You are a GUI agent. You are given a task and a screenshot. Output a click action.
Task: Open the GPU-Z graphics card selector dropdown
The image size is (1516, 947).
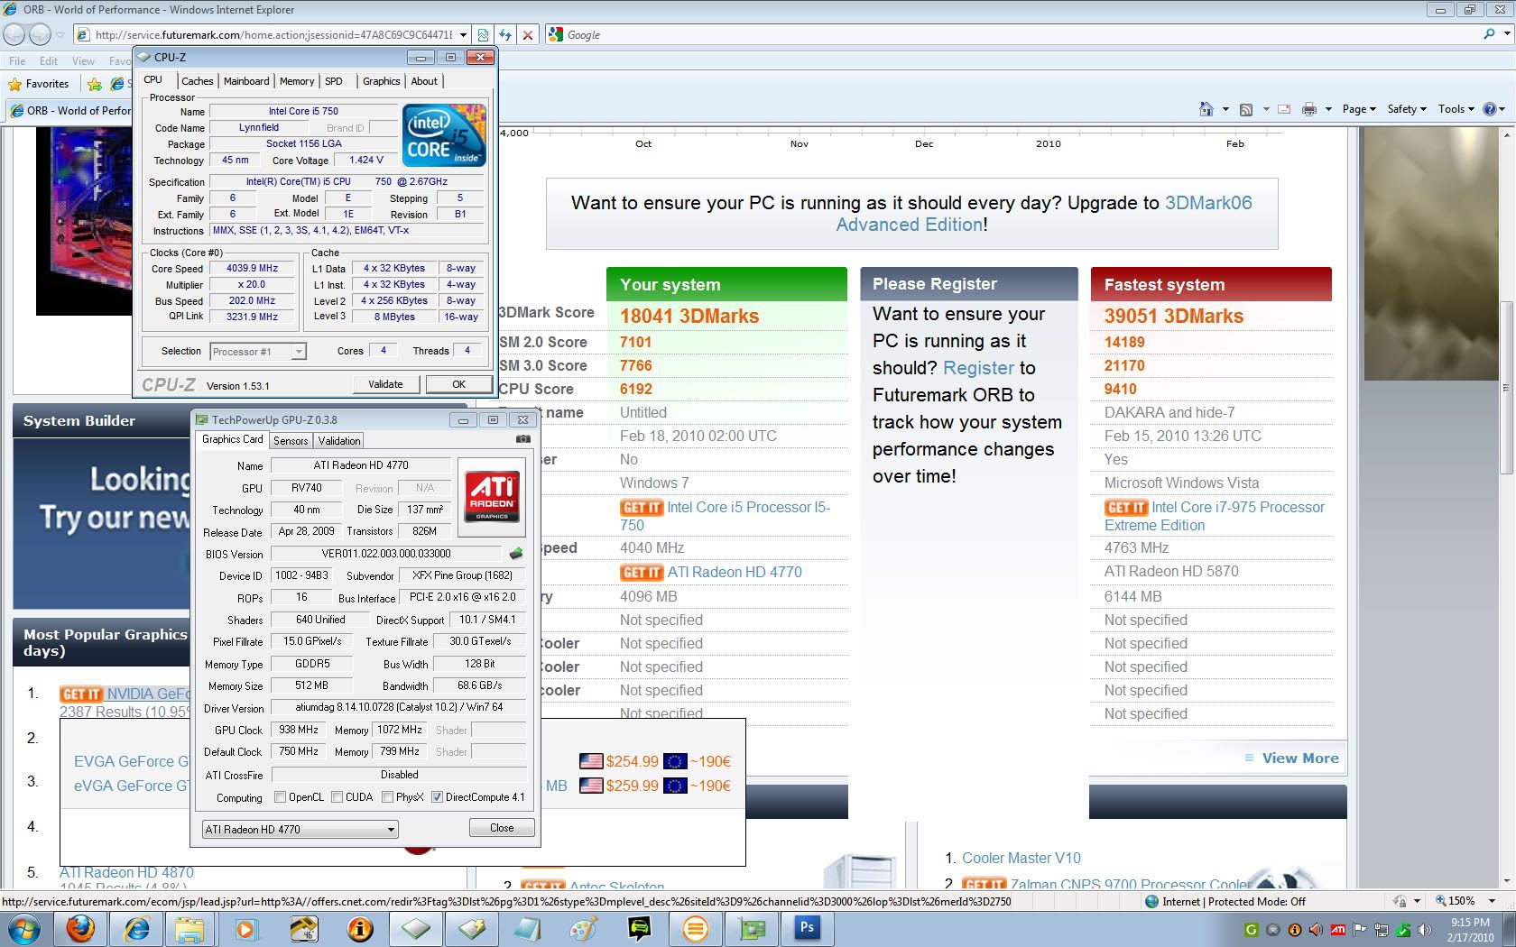pos(299,829)
